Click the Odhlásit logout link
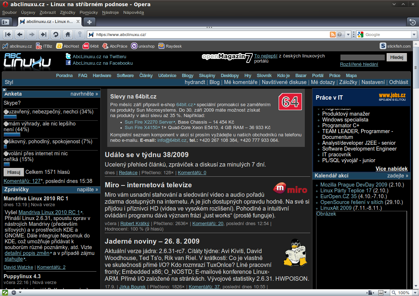 [398, 82]
